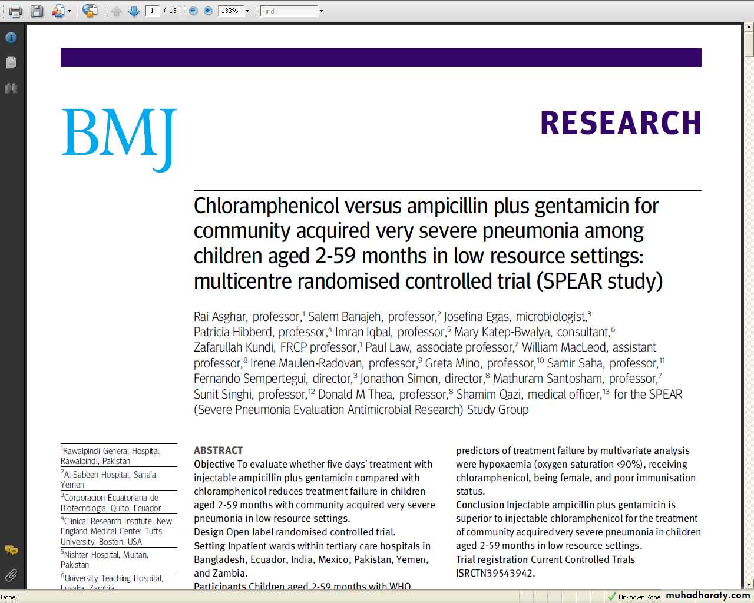This screenshot has height=603, width=754.
Task: Zoom in using the plus button
Action: click(x=208, y=11)
